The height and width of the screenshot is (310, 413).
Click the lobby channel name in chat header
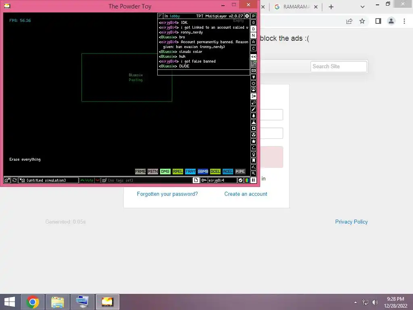175,16
